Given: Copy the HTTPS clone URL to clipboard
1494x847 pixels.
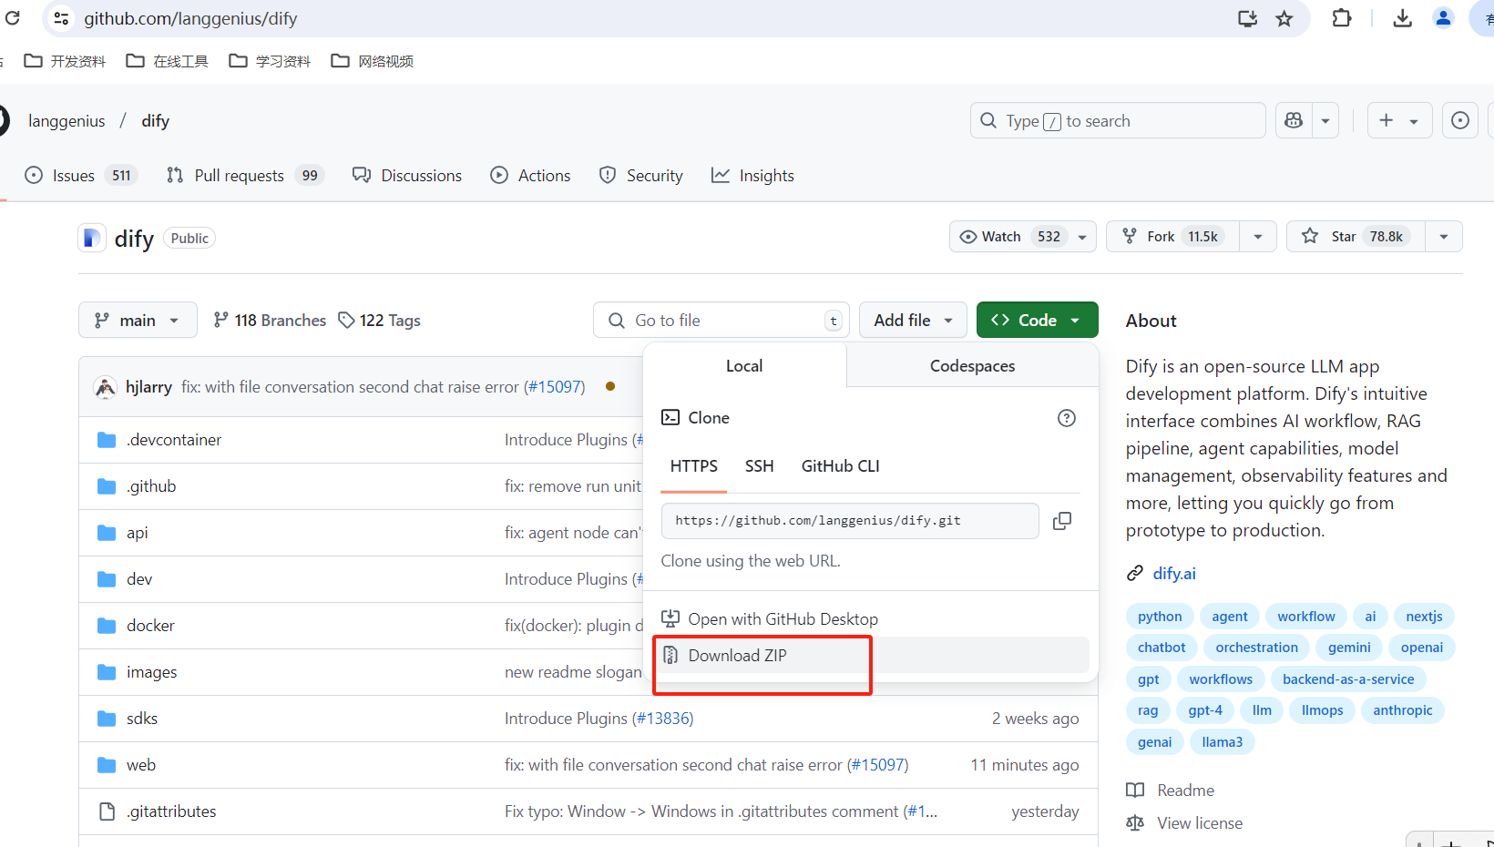Looking at the screenshot, I should [1062, 521].
